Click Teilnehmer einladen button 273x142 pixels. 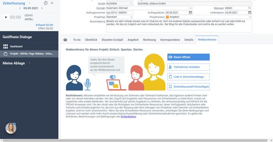click(x=188, y=67)
